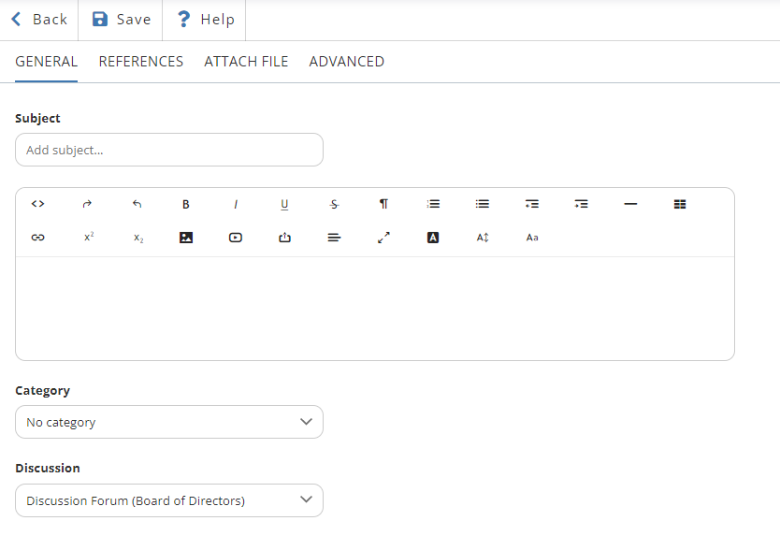Viewport: 780px width, 550px height.
Task: Toggle the source code view icon
Action: click(38, 204)
